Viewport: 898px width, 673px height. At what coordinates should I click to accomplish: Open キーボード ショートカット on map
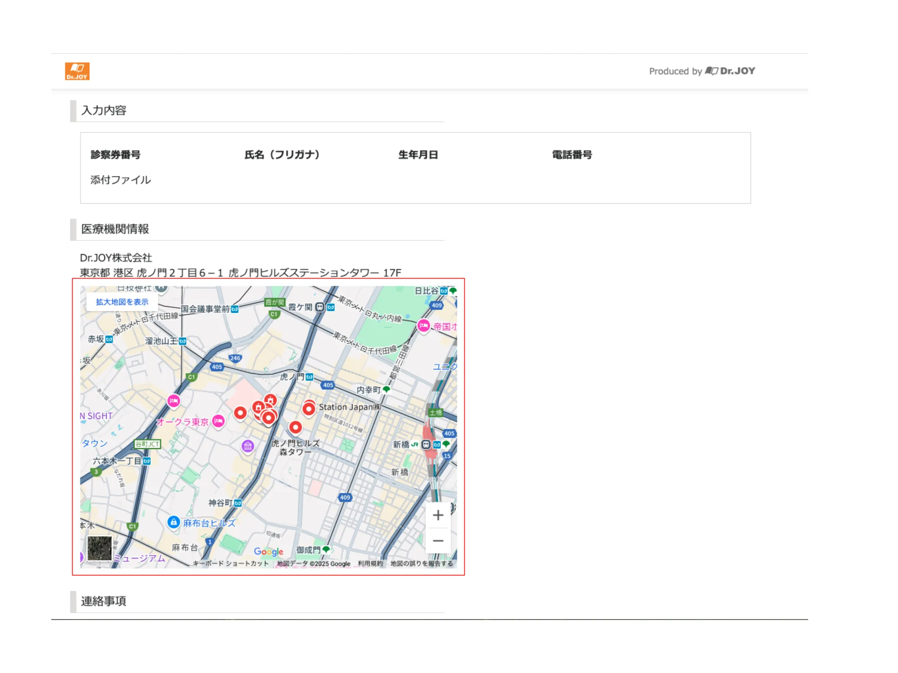pos(231,563)
